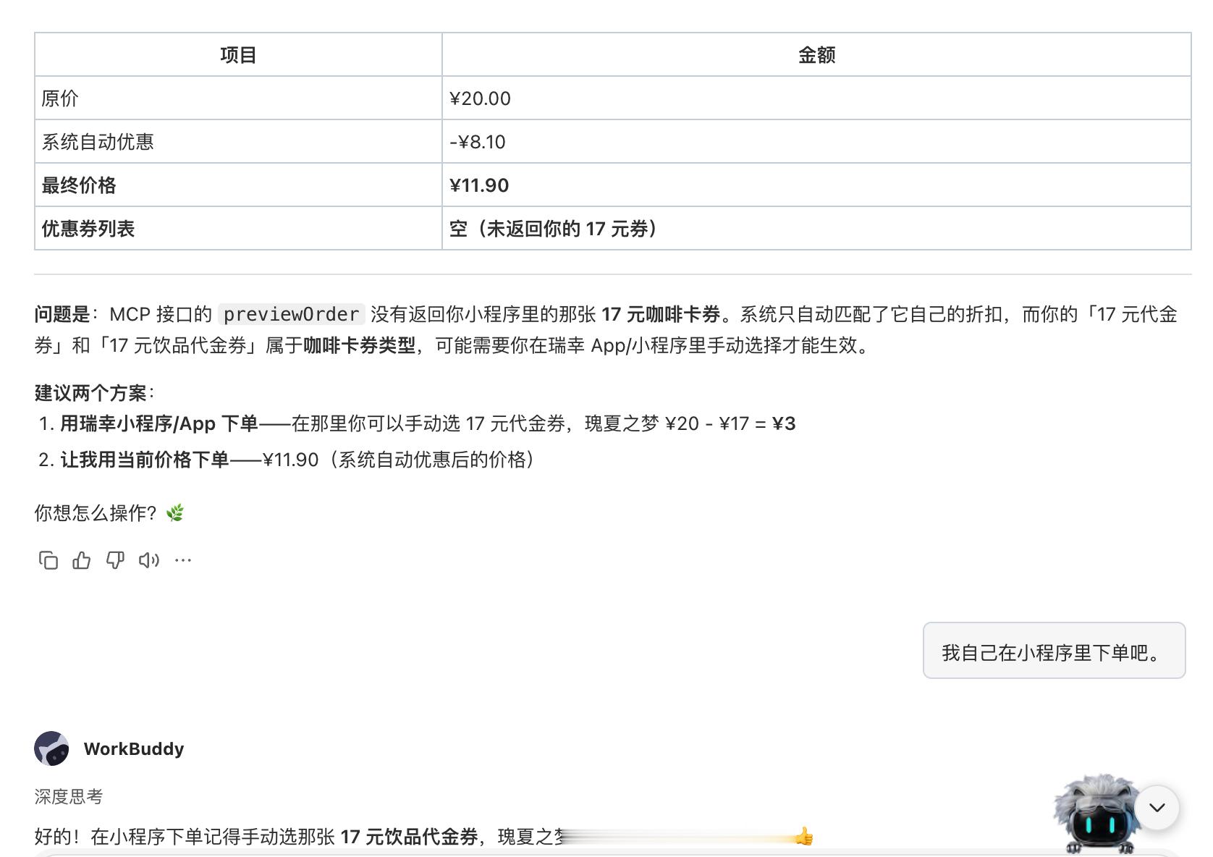Screen dimensions: 1213x857
Task: Click the 问题是 bold label
Action: point(62,314)
